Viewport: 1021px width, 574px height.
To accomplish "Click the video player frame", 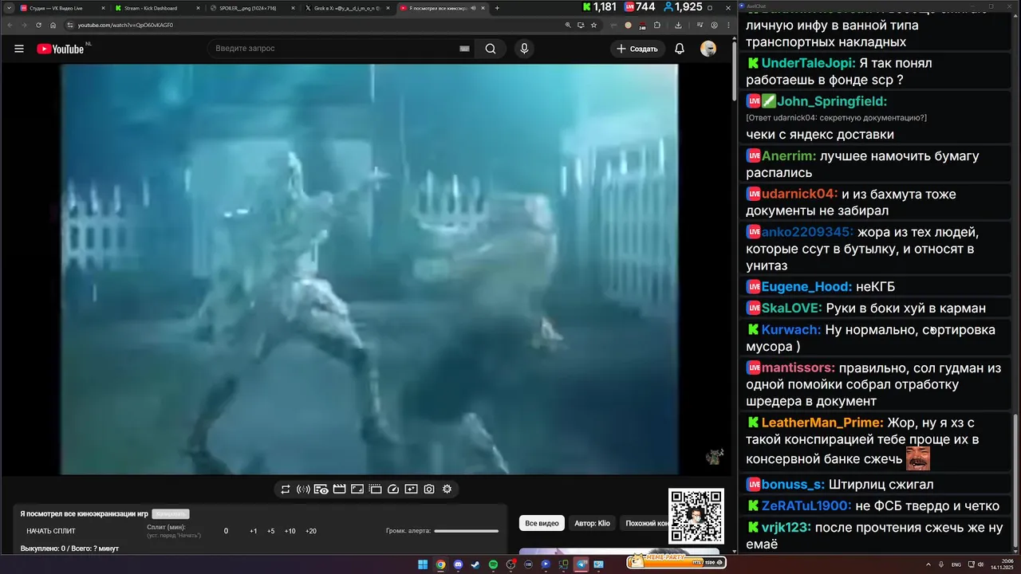I will [x=369, y=269].
